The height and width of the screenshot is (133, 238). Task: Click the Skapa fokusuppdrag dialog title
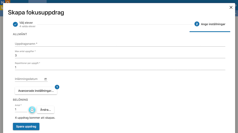point(36,13)
